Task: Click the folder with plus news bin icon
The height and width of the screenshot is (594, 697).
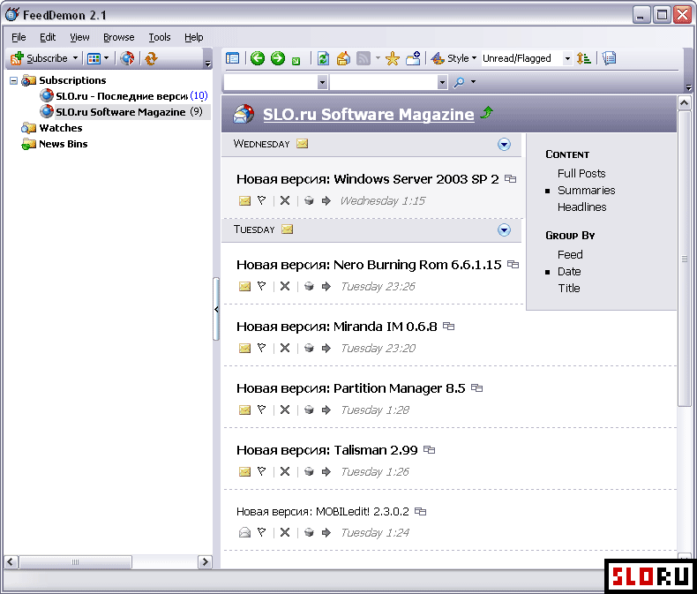Action: coord(414,58)
